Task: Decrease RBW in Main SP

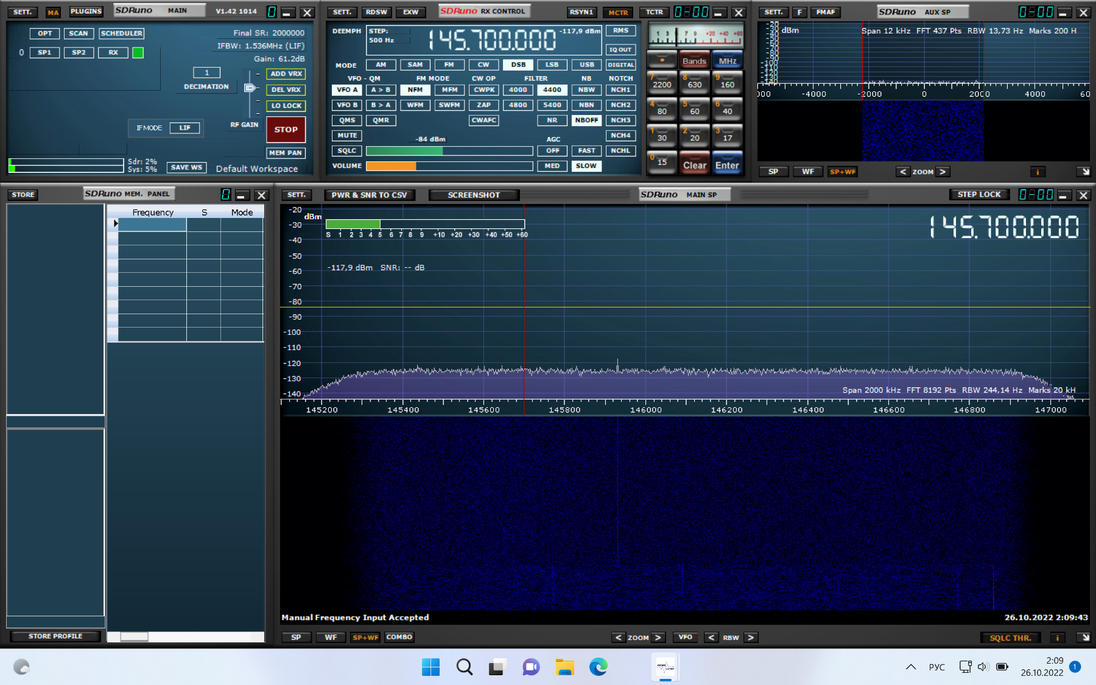Action: [711, 638]
